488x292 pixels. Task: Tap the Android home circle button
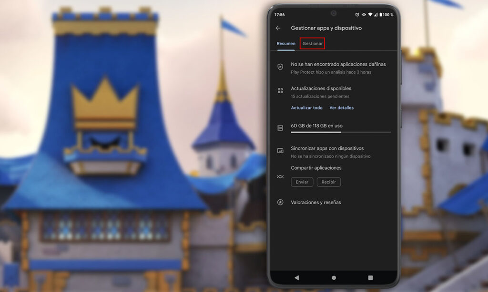point(334,278)
